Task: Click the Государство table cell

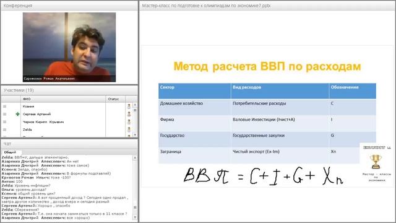Action: coord(194,139)
